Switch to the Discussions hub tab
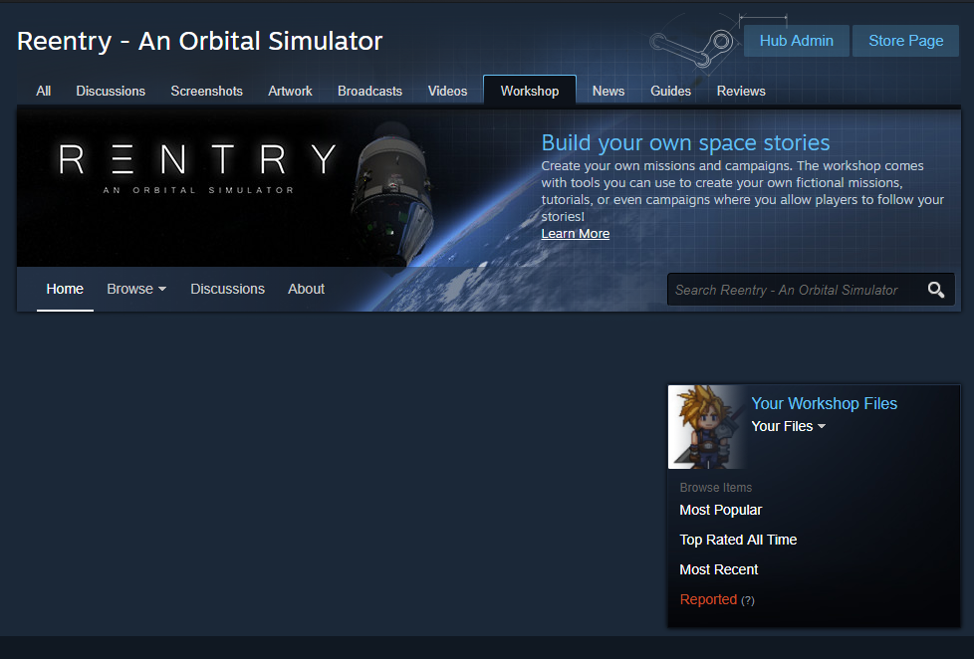The height and width of the screenshot is (659, 974). coord(111,92)
